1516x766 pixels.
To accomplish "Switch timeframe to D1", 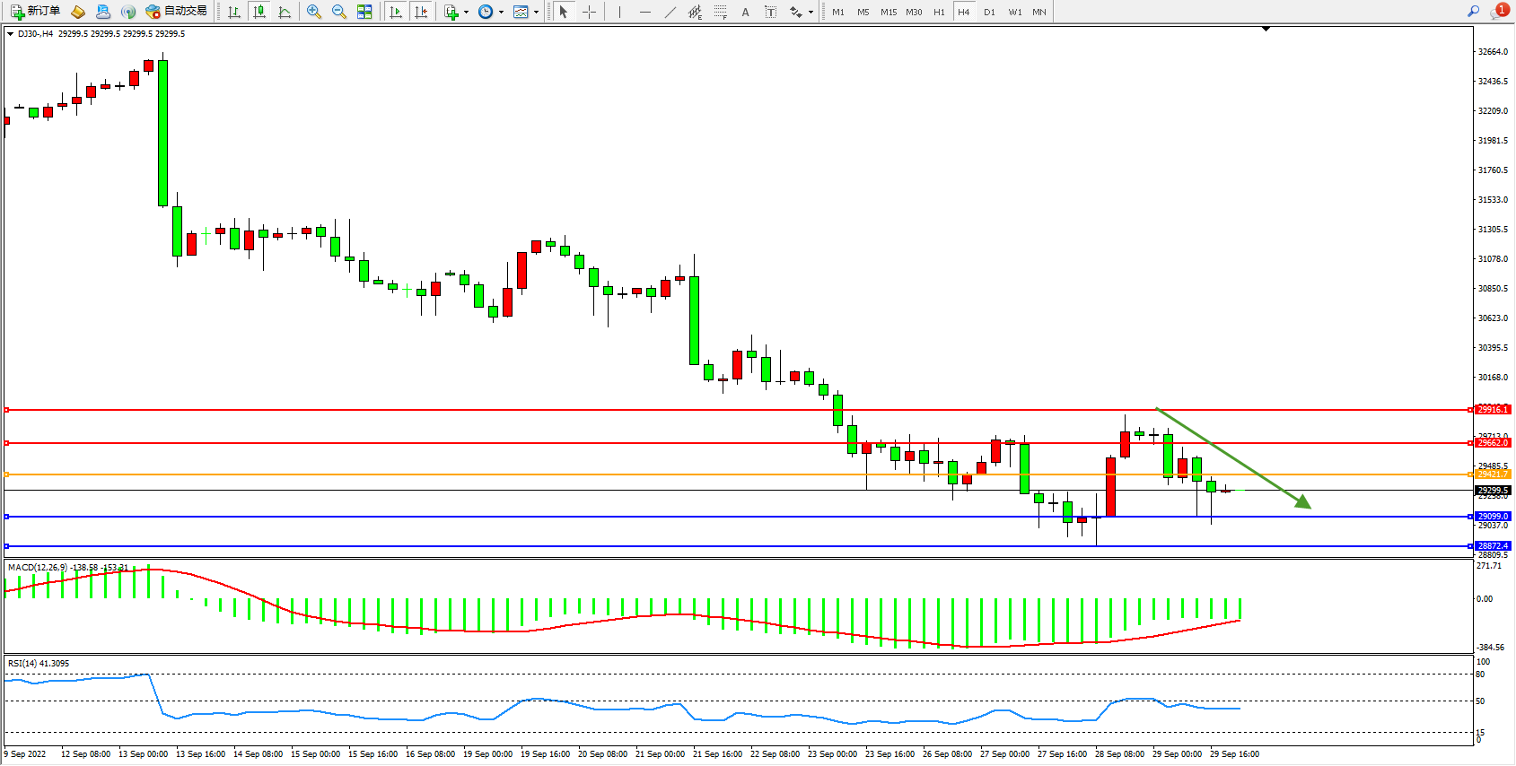I will pos(989,12).
